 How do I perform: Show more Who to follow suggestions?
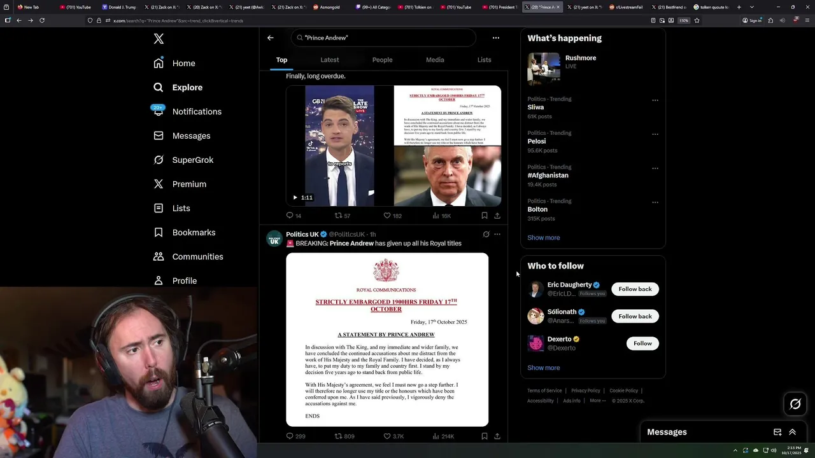point(543,368)
